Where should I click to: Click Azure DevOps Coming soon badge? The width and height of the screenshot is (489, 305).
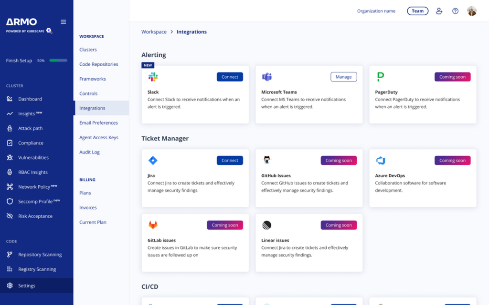453,160
